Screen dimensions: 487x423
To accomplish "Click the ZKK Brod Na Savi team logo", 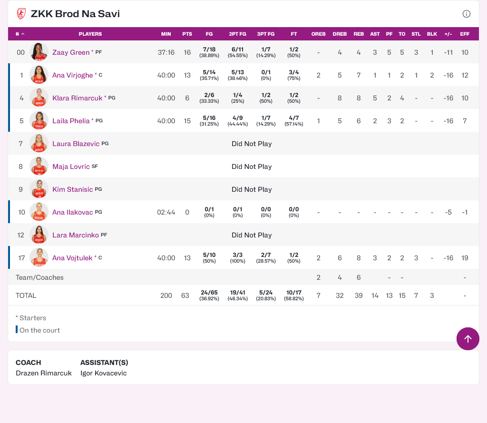I will point(21,14).
